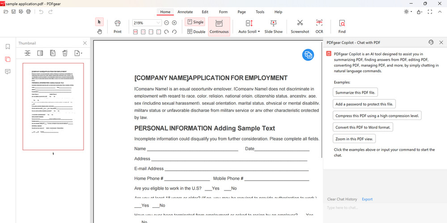The image size is (447, 223).
Task: Click the fit height icon
Action: (x=159, y=32)
